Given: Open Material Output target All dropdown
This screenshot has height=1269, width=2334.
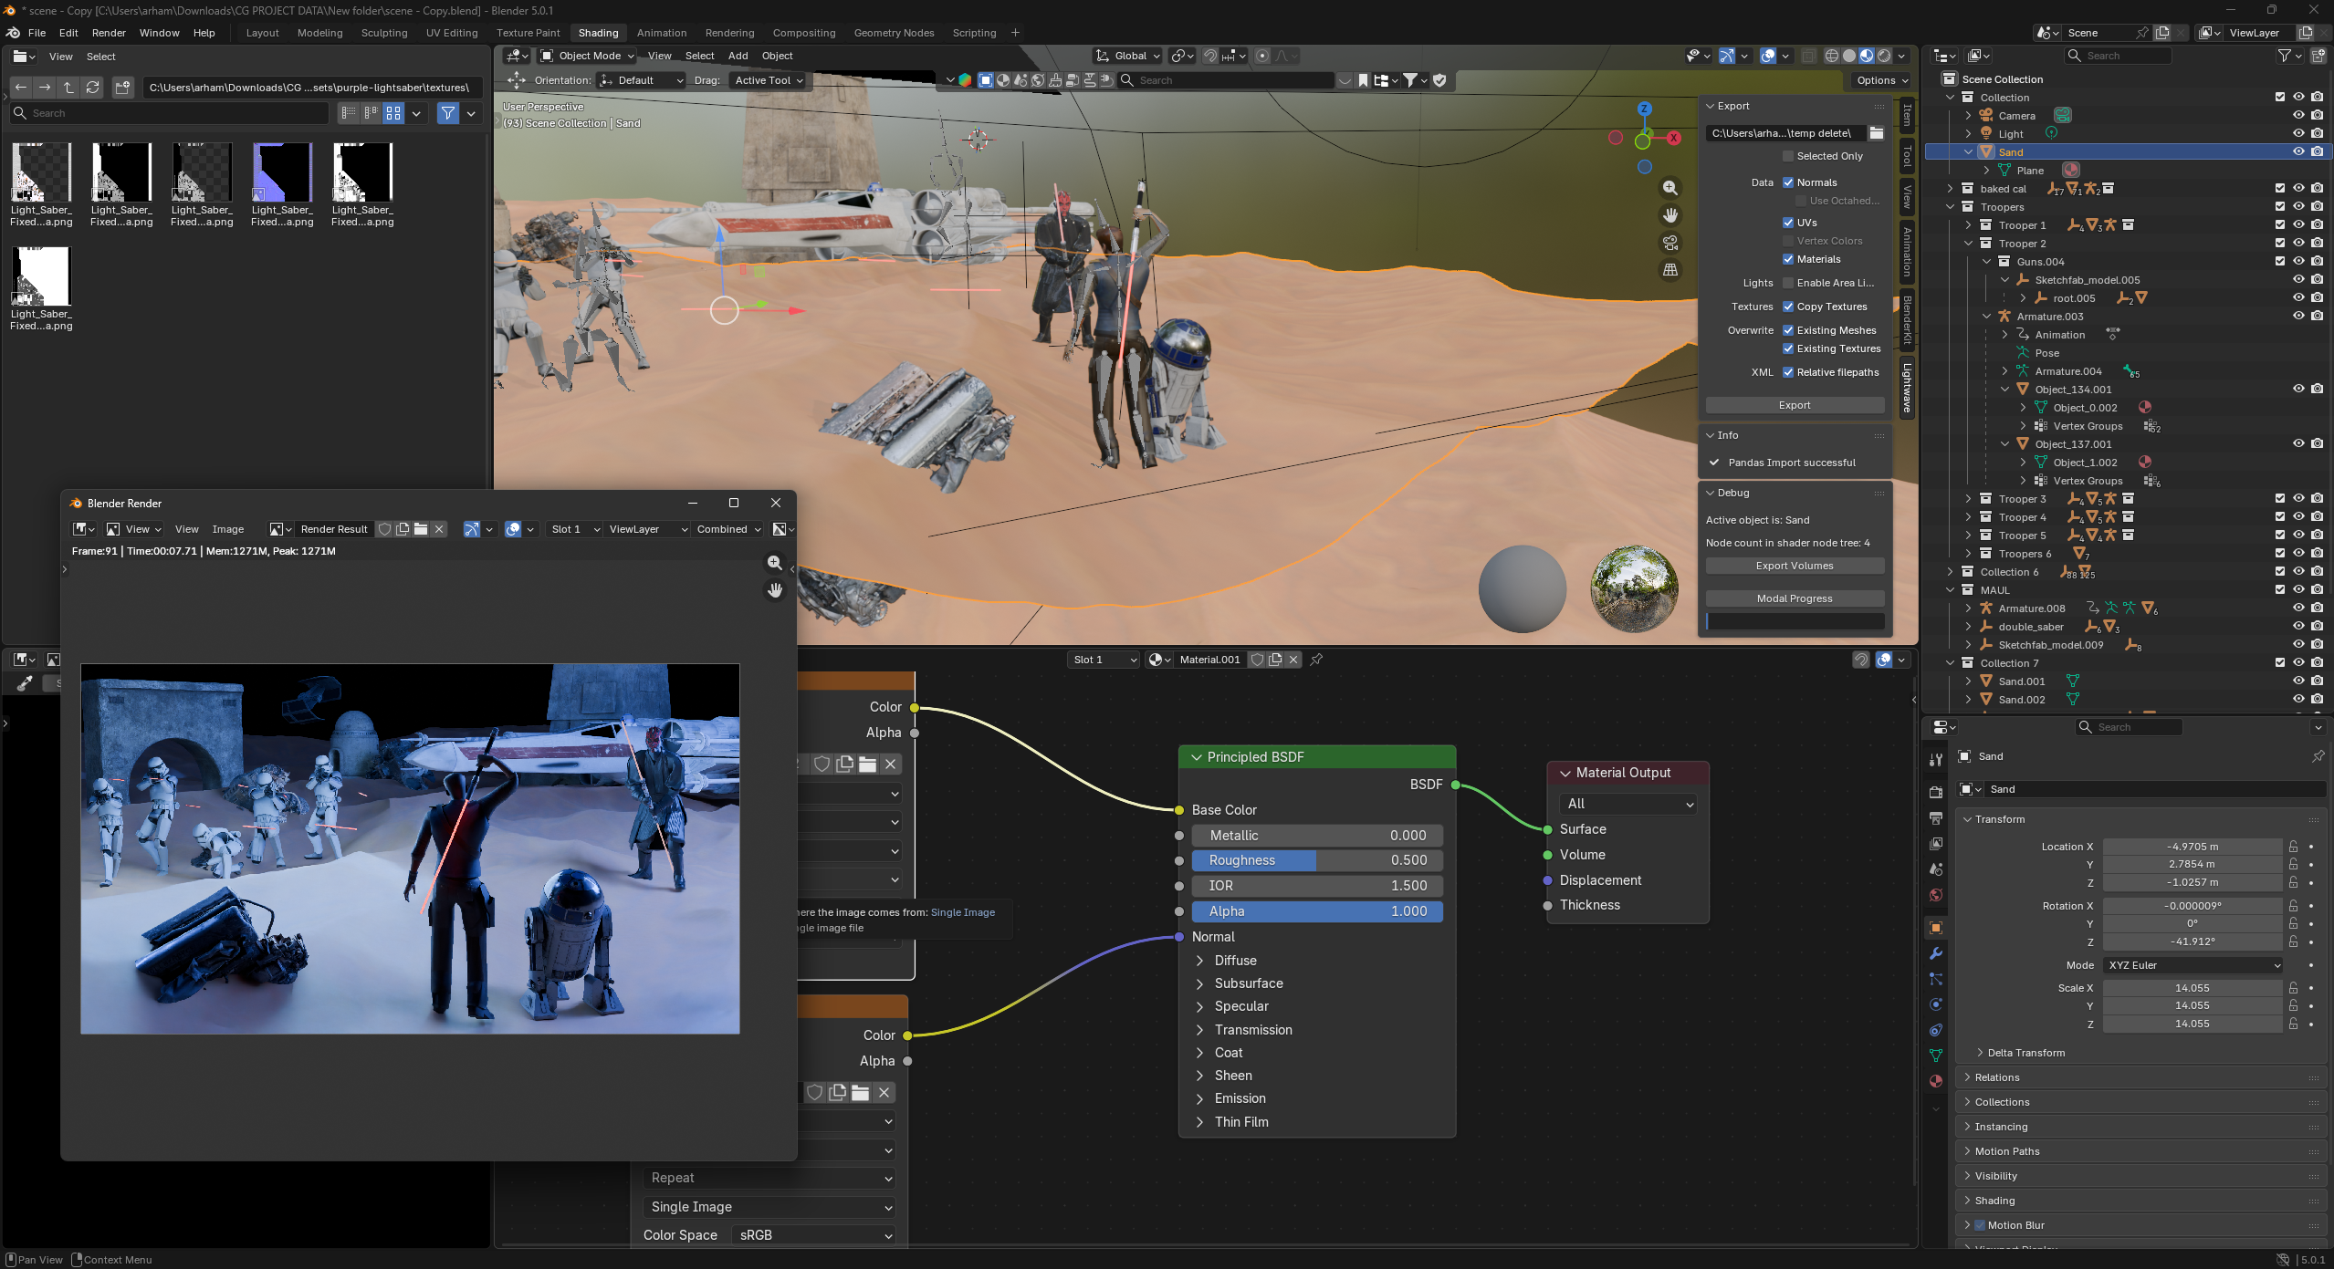Looking at the screenshot, I should pyautogui.click(x=1628, y=804).
